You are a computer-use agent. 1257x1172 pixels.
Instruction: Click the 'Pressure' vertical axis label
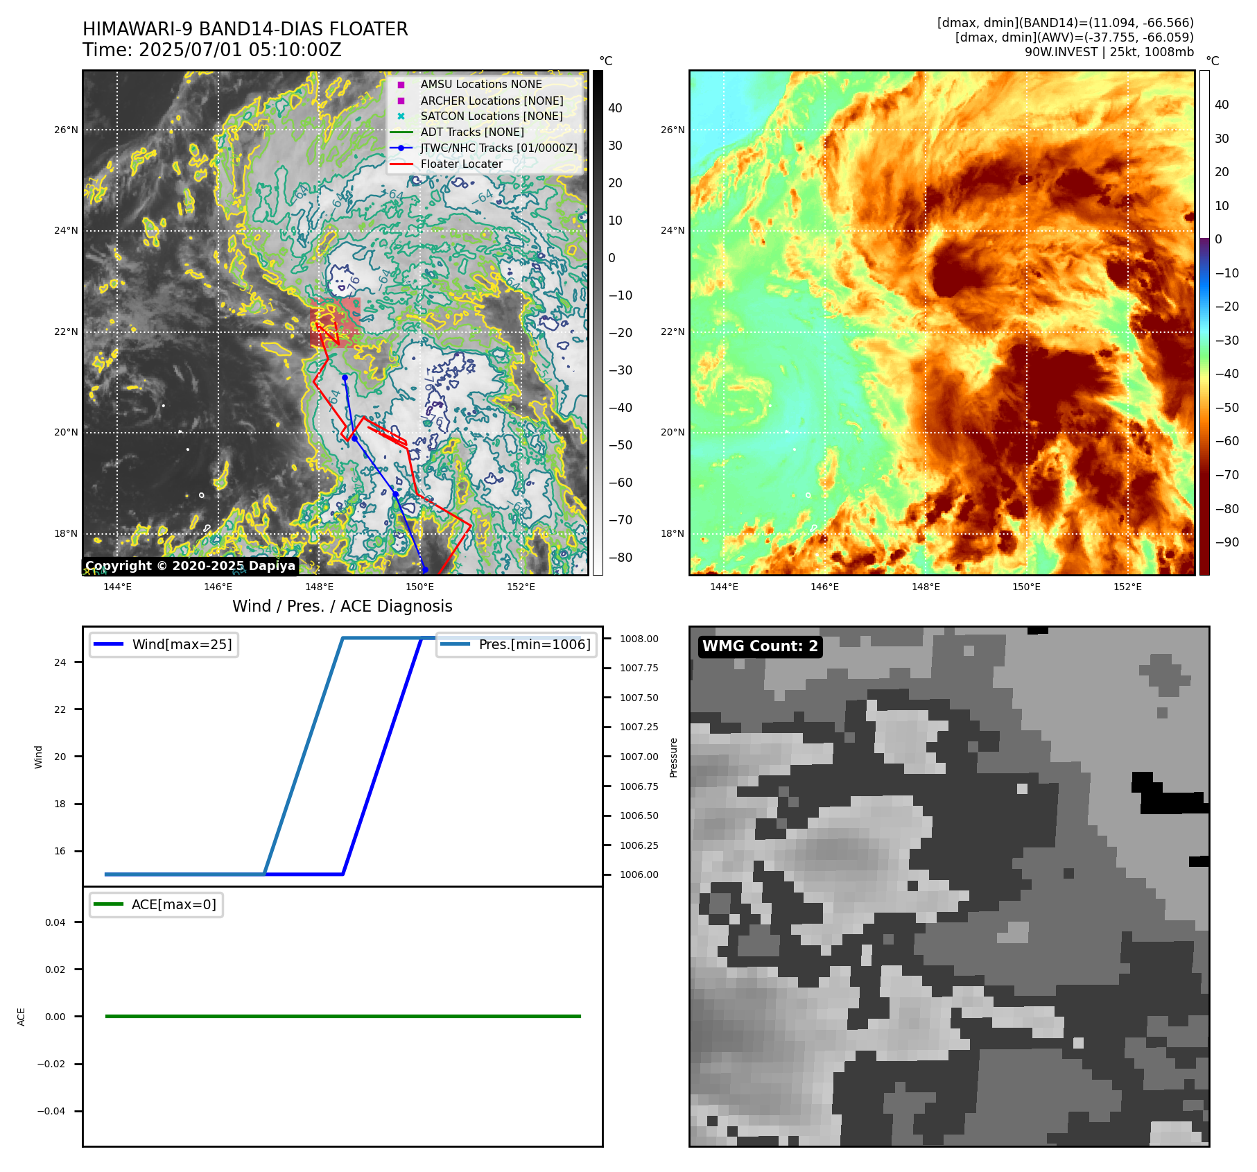(x=673, y=757)
